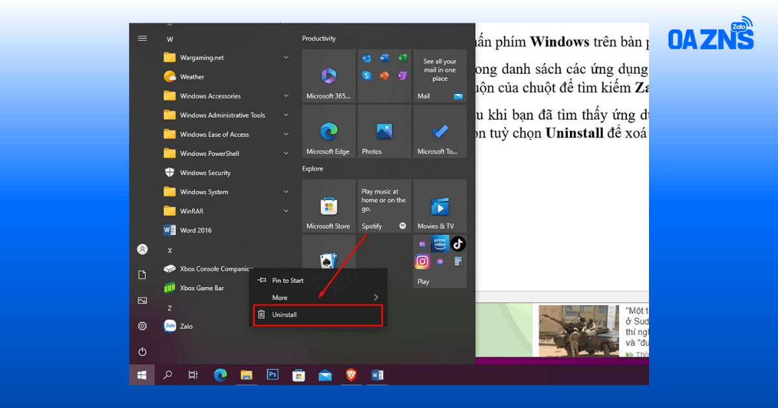
Task: Open the Photos tile
Action: tap(384, 131)
